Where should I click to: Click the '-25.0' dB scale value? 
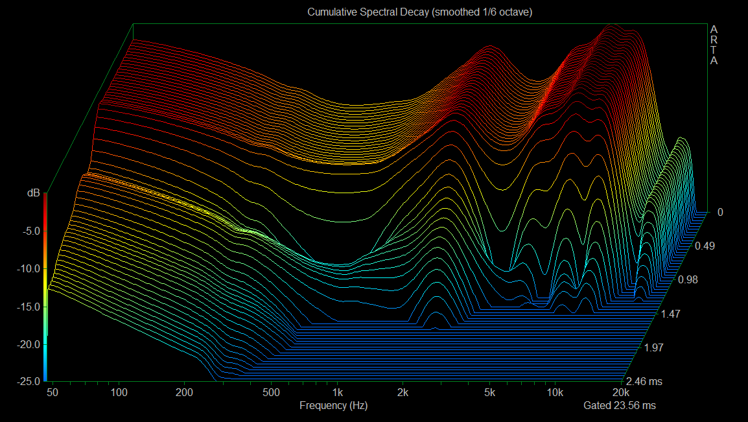tap(28, 381)
